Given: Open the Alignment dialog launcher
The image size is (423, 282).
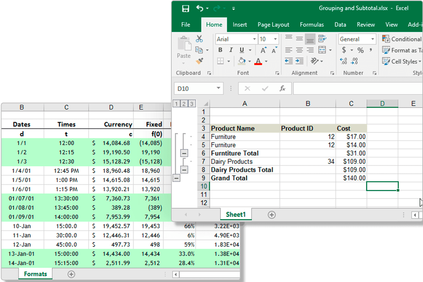Looking at the screenshot, I should point(332,73).
